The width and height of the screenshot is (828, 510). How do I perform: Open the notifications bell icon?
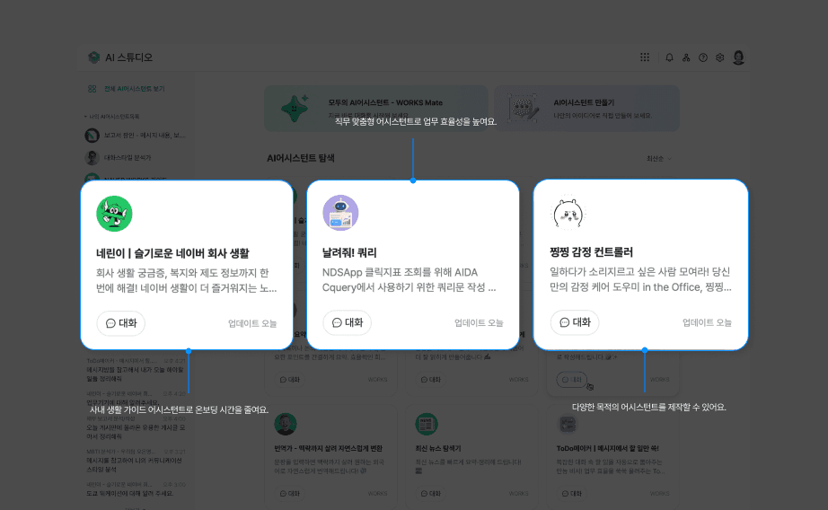coord(669,57)
